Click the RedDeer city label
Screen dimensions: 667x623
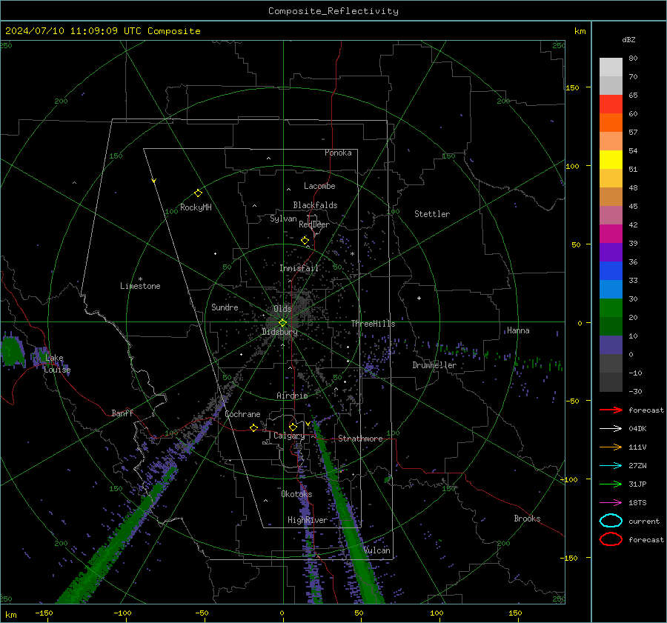point(314,224)
